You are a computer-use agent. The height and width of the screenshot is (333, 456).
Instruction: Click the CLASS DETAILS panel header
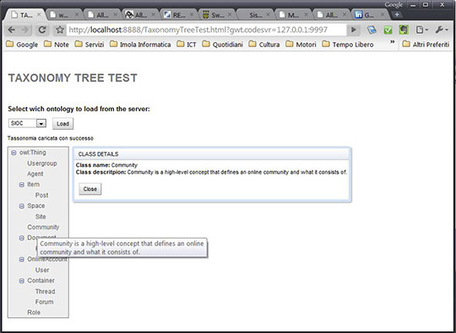212,154
